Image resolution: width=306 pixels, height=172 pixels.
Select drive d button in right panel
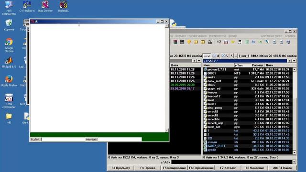pyautogui.click(x=216, y=56)
